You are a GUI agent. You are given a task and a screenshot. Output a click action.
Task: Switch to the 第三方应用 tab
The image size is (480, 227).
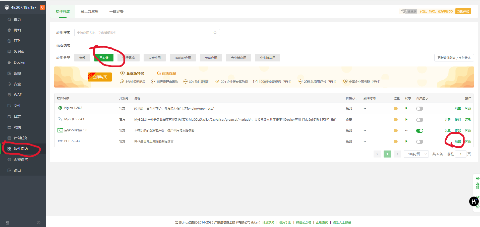pos(89,11)
